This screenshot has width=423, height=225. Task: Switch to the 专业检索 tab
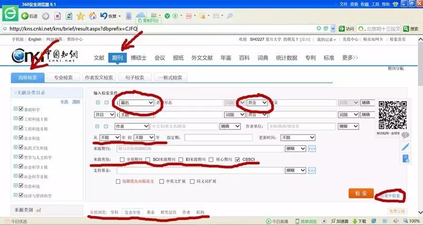(x=63, y=78)
